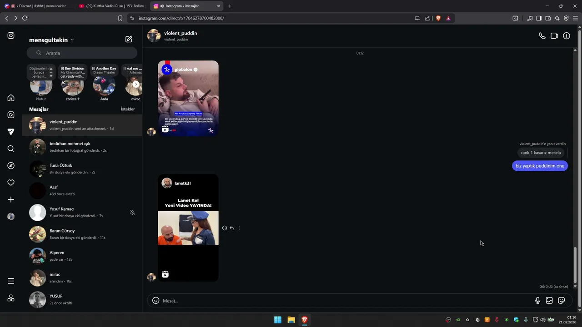This screenshot has height=327, width=582.
Task: Open the lanetk3l reel thumbnail
Action: tap(188, 228)
